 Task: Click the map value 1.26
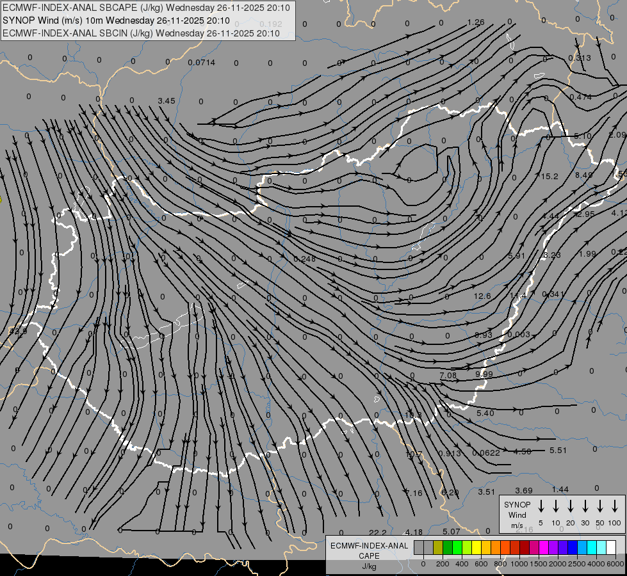pos(476,22)
